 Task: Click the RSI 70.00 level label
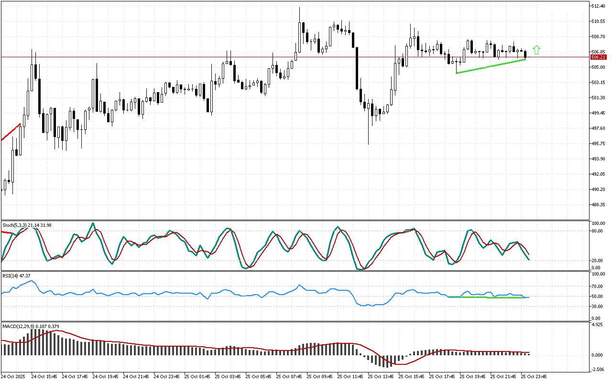[597, 286]
